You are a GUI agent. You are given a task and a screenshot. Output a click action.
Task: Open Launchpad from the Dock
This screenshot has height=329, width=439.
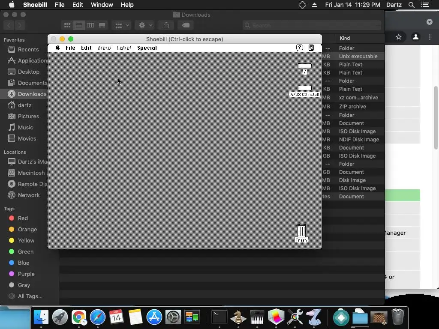click(x=60, y=317)
